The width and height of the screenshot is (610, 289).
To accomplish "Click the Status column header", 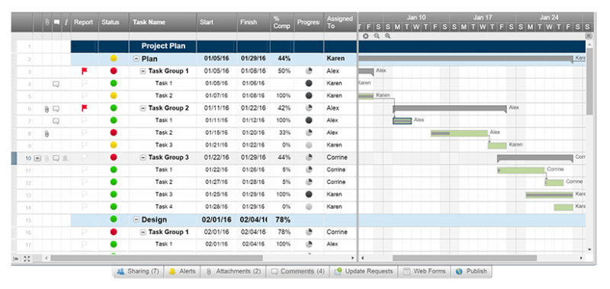I will 113,22.
